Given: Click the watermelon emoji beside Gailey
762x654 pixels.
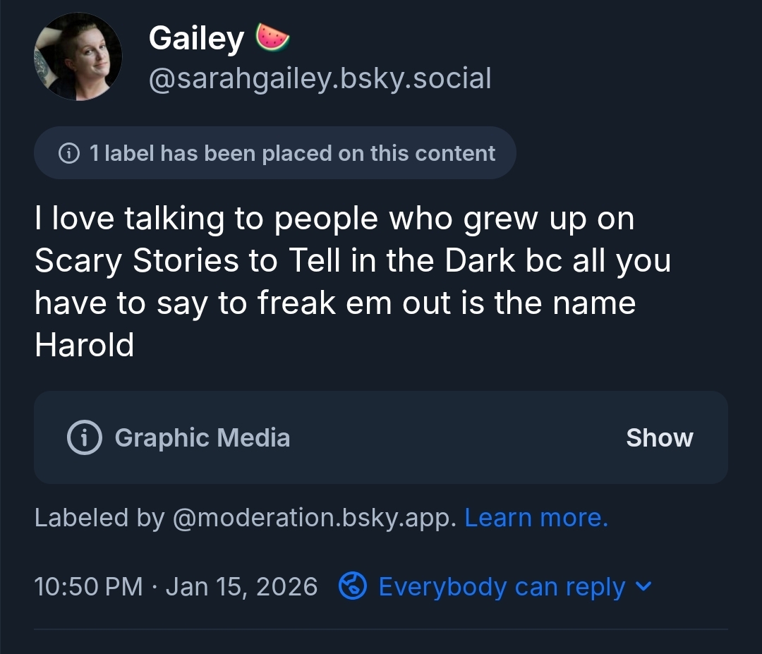Looking at the screenshot, I should click(272, 37).
